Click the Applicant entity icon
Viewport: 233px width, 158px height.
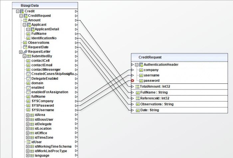[x=29, y=25]
